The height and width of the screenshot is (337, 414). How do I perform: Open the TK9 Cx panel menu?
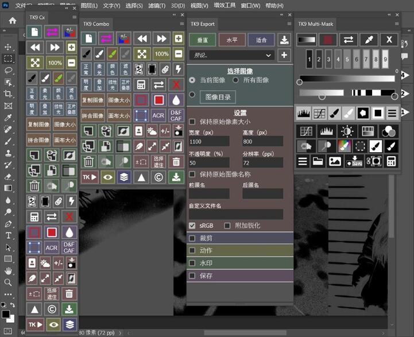[75, 17]
